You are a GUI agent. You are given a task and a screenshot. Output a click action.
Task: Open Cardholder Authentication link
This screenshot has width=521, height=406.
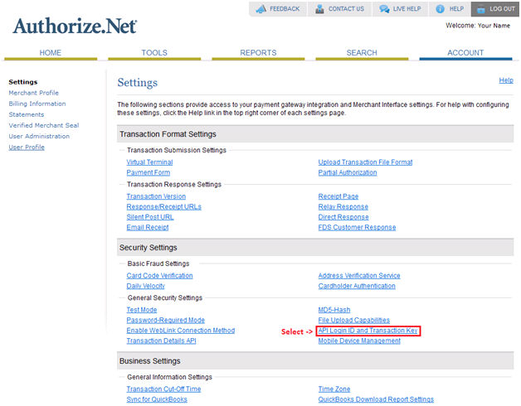[x=357, y=286]
